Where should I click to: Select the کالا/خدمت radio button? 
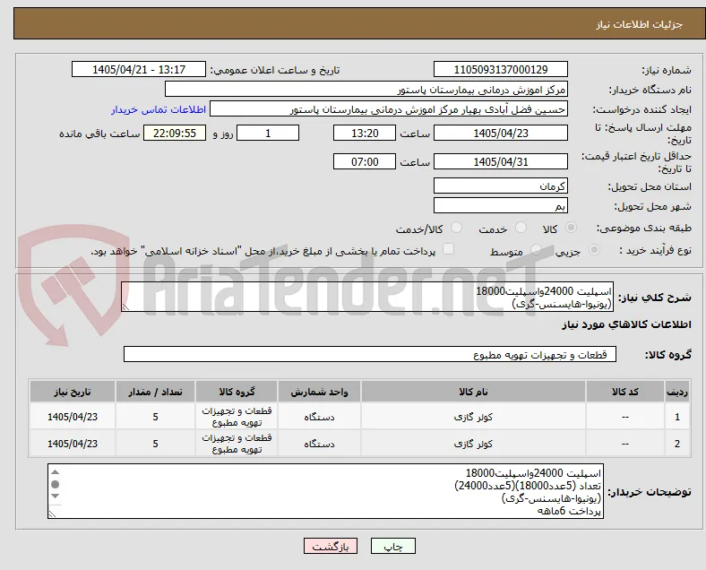(x=457, y=228)
